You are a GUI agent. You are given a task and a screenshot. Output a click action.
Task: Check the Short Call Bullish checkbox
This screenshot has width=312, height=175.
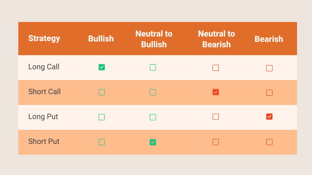coord(102,92)
